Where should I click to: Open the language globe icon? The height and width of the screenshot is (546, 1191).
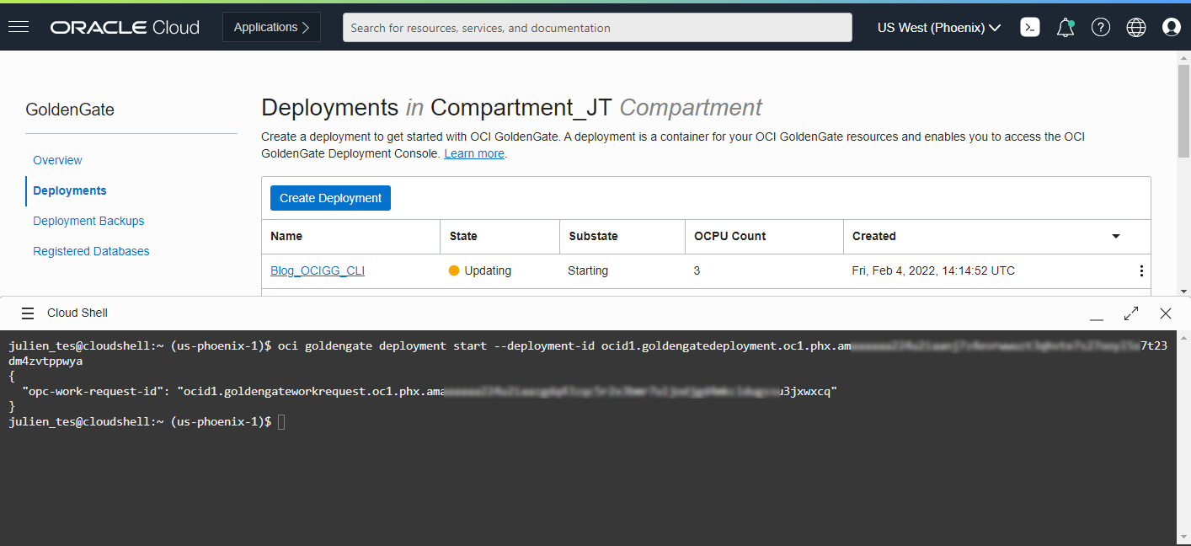1136,27
